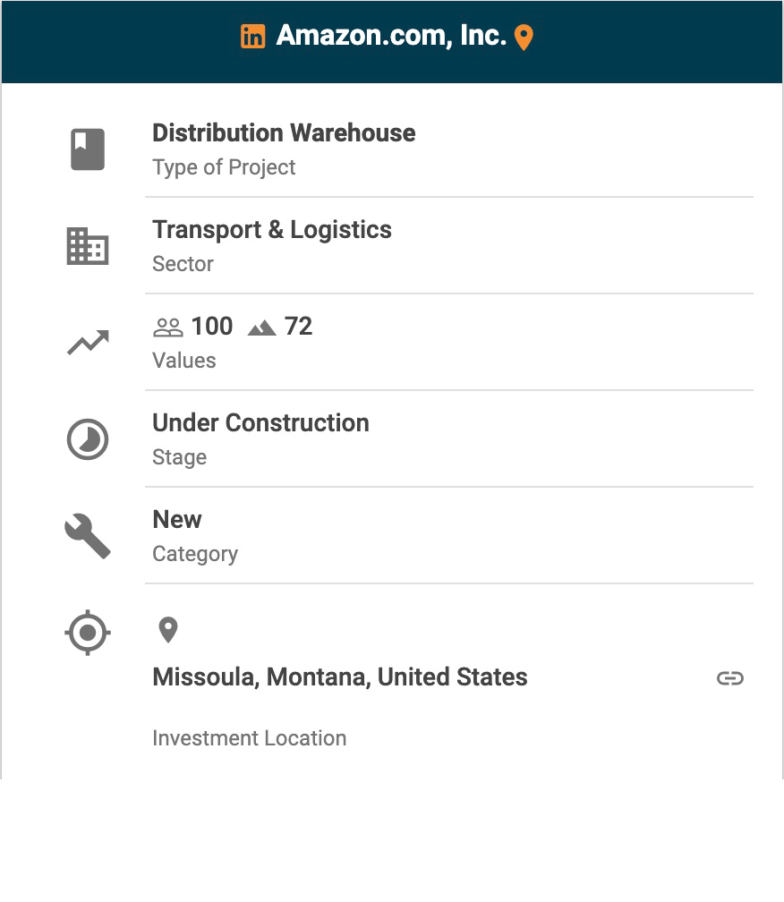This screenshot has width=784, height=902.
Task: Click the wrench icon beside Category
Action: [x=88, y=536]
